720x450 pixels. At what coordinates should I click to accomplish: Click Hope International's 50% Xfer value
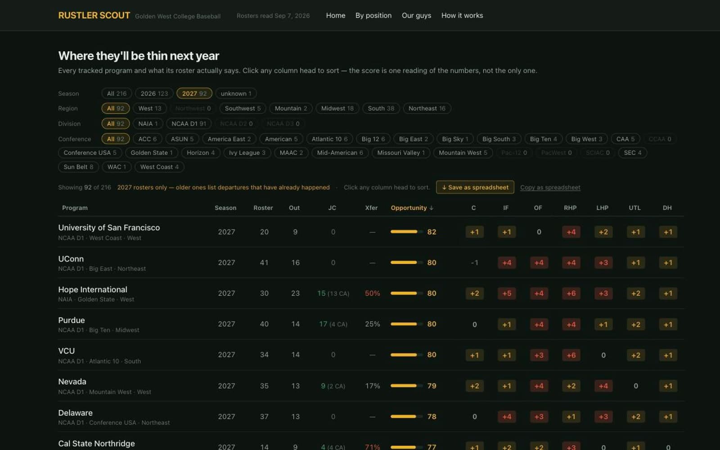pos(372,293)
